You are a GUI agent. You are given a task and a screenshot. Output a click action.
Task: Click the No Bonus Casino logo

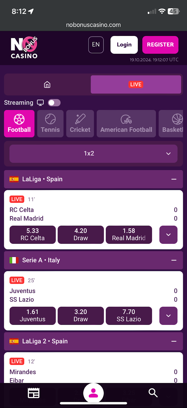pyautogui.click(x=24, y=47)
